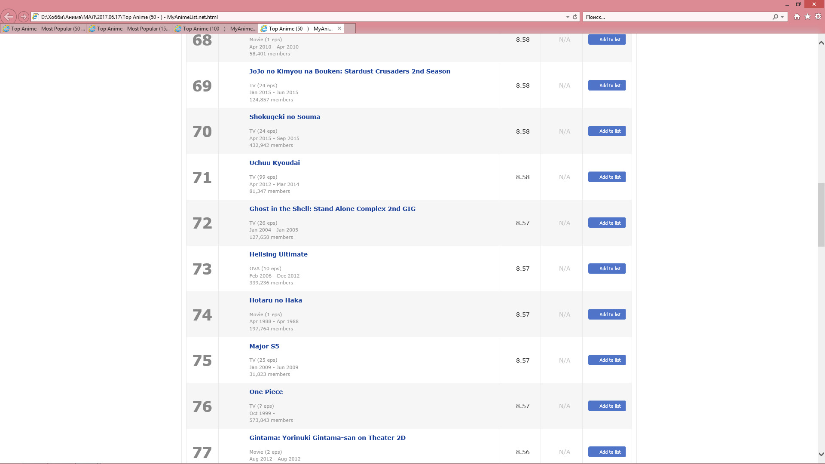The image size is (825, 464).
Task: Click the search magnifier icon
Action: pyautogui.click(x=775, y=17)
